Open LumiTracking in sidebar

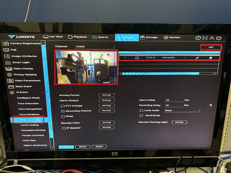pos(30,125)
